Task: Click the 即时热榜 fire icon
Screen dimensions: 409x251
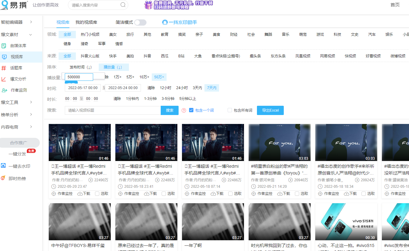Action: 3,178
